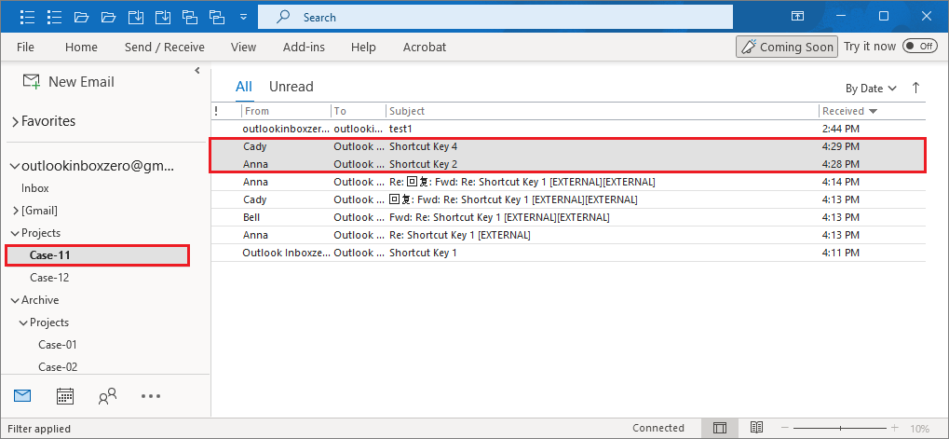Click the Ribbon Display Options icon

[797, 17]
